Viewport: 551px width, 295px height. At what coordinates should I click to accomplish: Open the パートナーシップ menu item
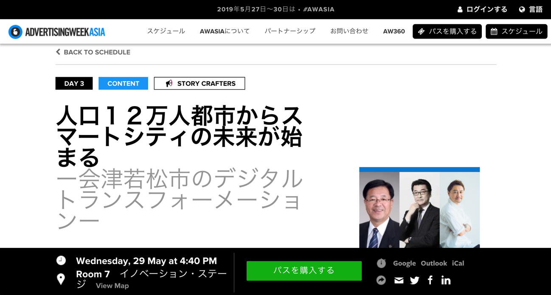point(290,31)
